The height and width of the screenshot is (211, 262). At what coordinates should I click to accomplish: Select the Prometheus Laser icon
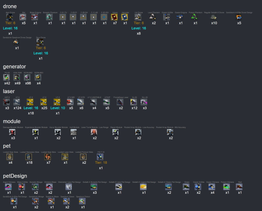[x=120, y=102]
